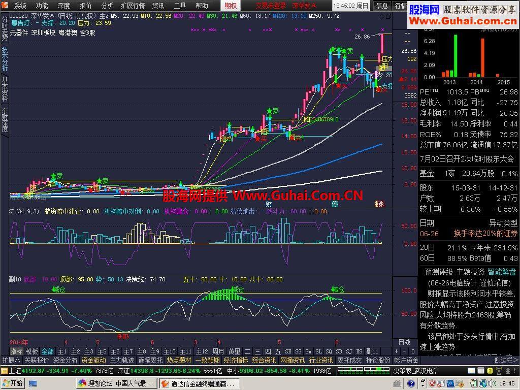This screenshot has height=390, width=520.
Task: Click the blue help icon in taskbar
Action: pos(411,384)
